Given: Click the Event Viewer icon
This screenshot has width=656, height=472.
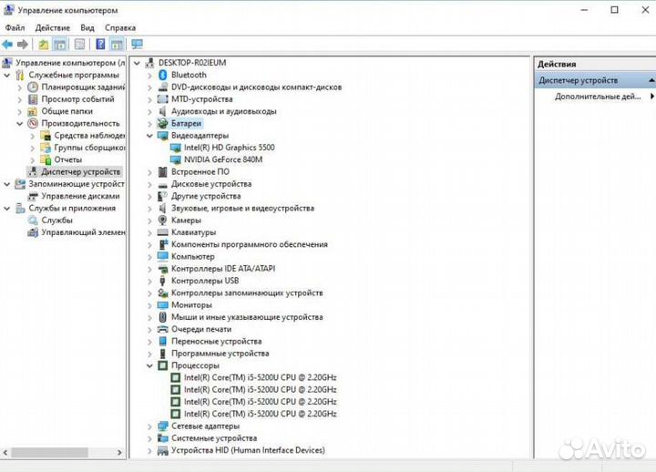Looking at the screenshot, I should pyautogui.click(x=33, y=99).
